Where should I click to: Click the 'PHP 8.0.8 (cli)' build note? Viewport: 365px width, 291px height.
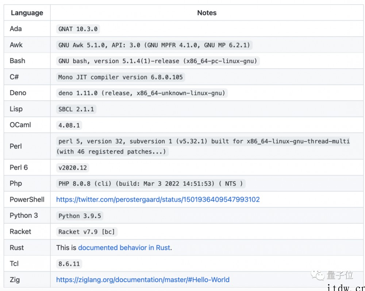click(x=151, y=184)
